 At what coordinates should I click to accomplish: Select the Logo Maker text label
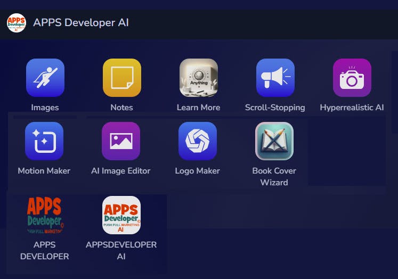point(198,171)
